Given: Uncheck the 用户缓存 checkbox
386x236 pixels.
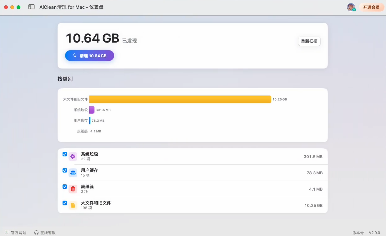Looking at the screenshot, I should click(x=65, y=170).
